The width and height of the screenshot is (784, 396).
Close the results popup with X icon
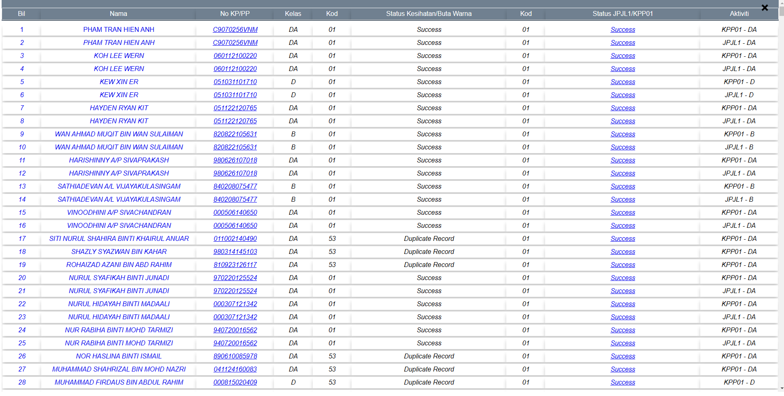(764, 8)
